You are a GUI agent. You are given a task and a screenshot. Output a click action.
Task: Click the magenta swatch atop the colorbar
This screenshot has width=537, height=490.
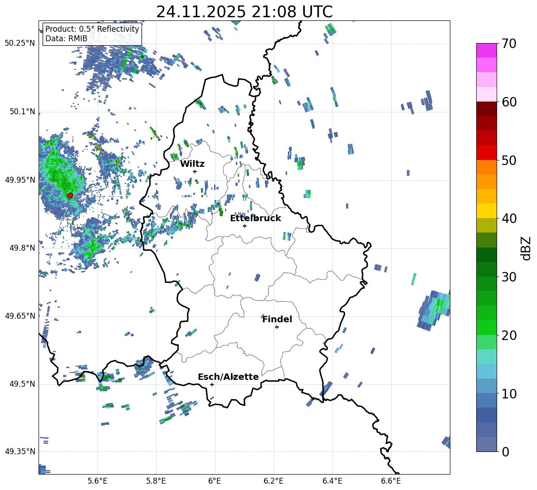click(486, 50)
